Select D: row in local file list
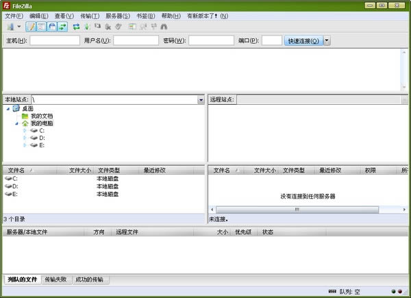The height and width of the screenshot is (298, 411). (x=103, y=186)
